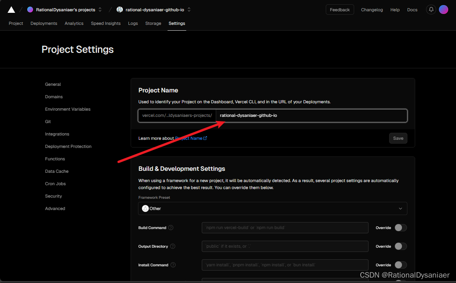Enable the Output Directory Override toggle

[x=400, y=247]
